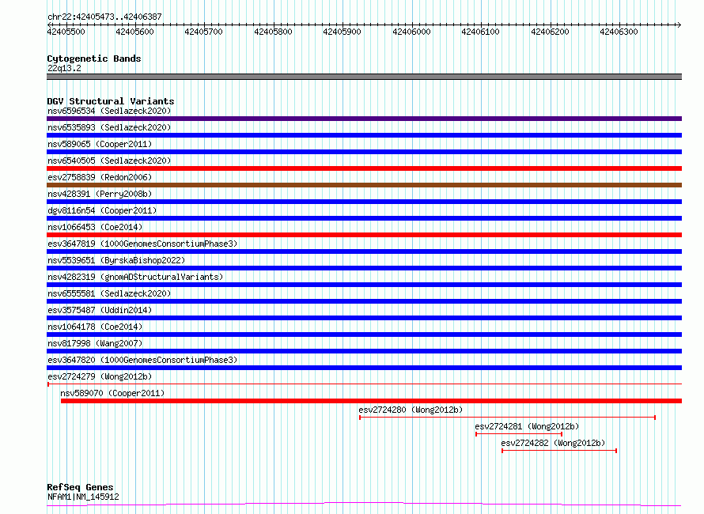
Task: Click the Cytogenetic Bands track title
Action: (94, 59)
